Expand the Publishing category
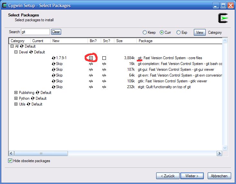This screenshot has height=184, width=236. click(x=16, y=93)
